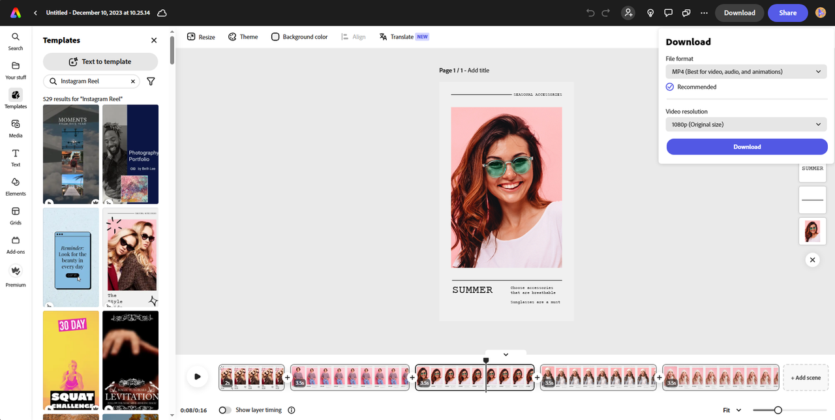Open the Add-ons panel
This screenshot has height=420, width=835.
16,245
